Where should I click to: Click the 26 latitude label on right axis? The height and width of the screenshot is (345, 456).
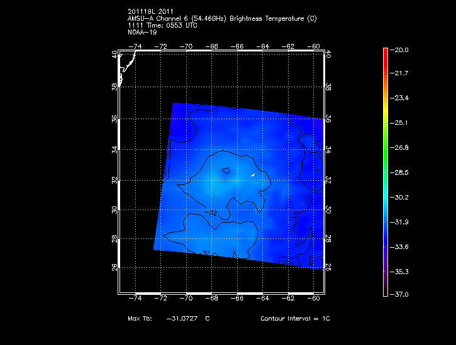pyautogui.click(x=329, y=267)
